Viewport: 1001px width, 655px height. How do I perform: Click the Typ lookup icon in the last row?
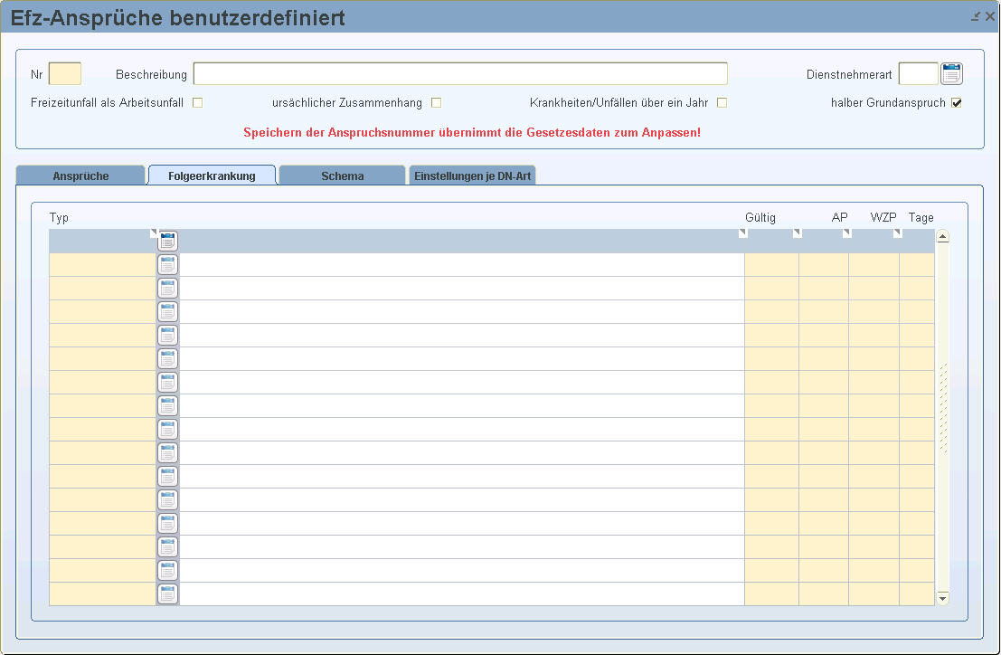tap(167, 594)
